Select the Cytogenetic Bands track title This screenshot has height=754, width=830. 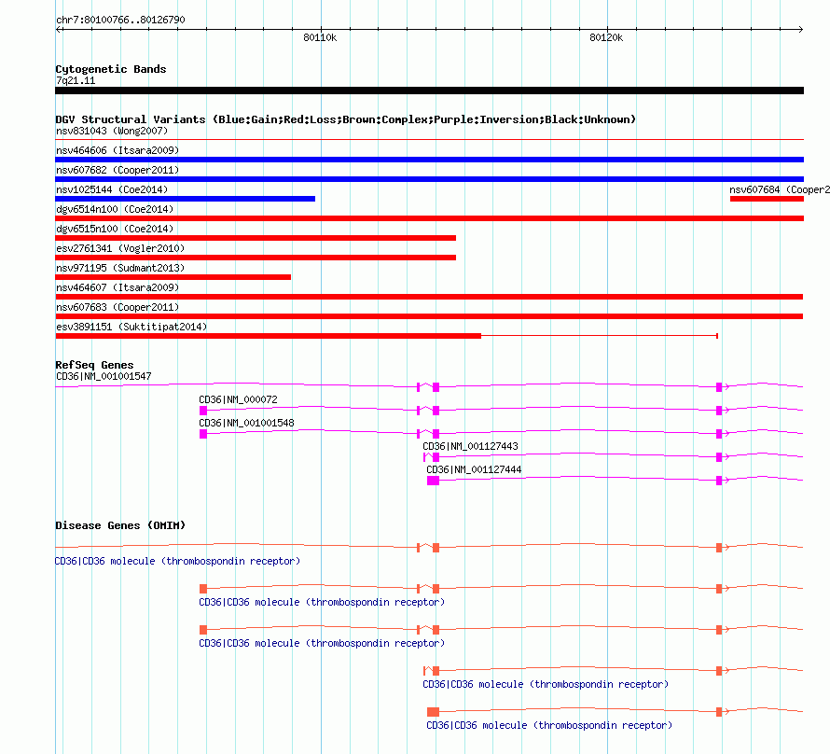coord(111,69)
